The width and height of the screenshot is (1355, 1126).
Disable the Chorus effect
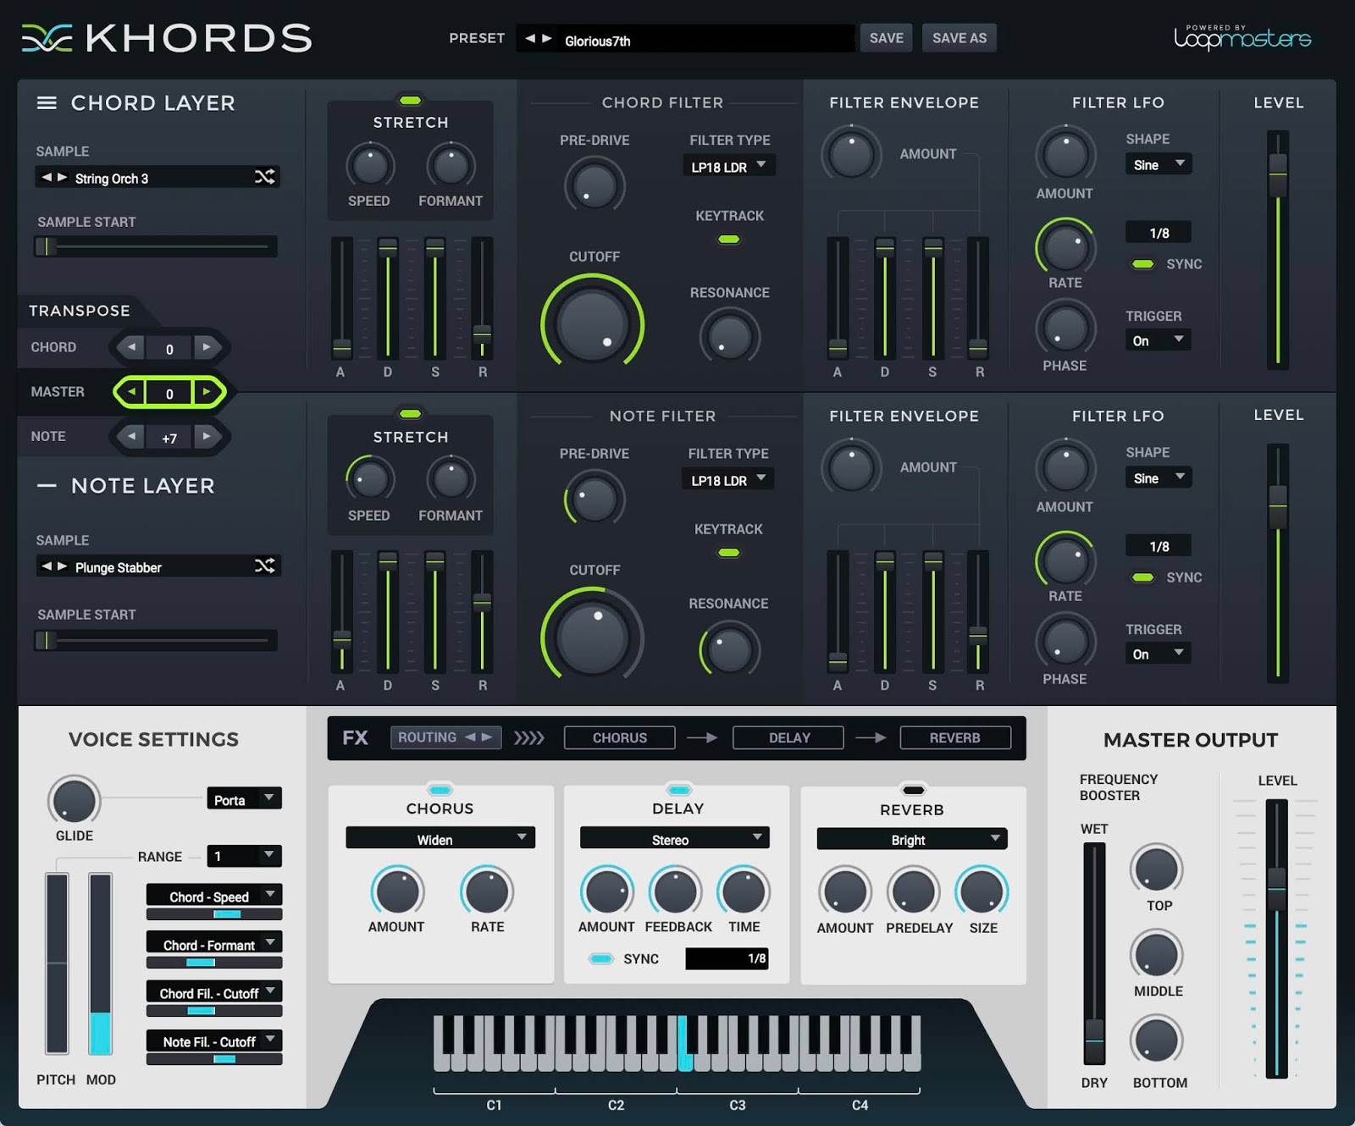click(440, 790)
